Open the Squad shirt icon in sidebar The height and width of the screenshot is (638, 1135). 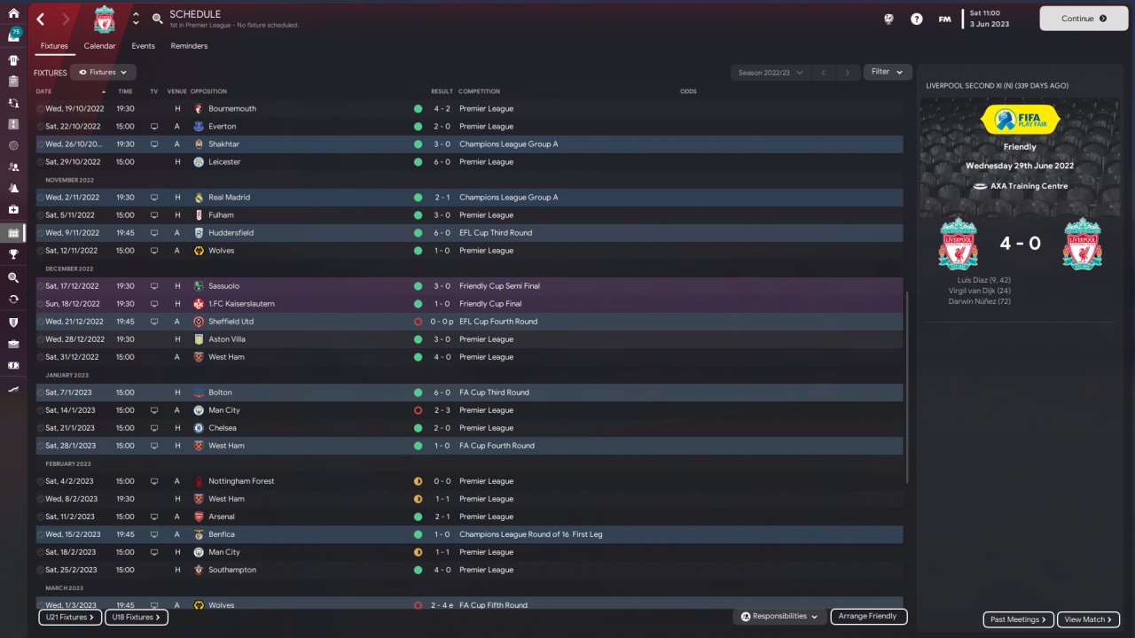[x=13, y=60]
